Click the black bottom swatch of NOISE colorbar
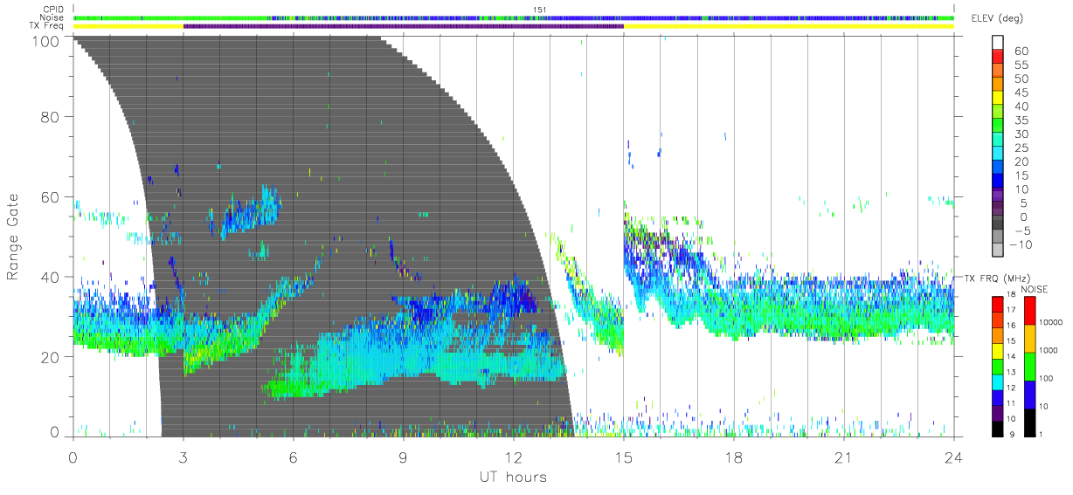 pyautogui.click(x=1029, y=423)
